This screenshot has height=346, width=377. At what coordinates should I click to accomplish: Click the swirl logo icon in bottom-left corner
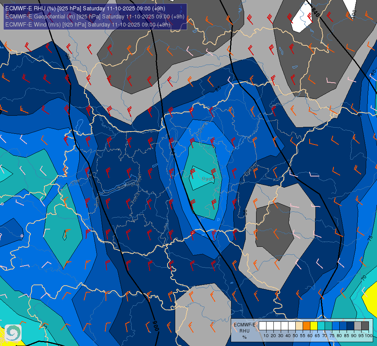[13, 333]
